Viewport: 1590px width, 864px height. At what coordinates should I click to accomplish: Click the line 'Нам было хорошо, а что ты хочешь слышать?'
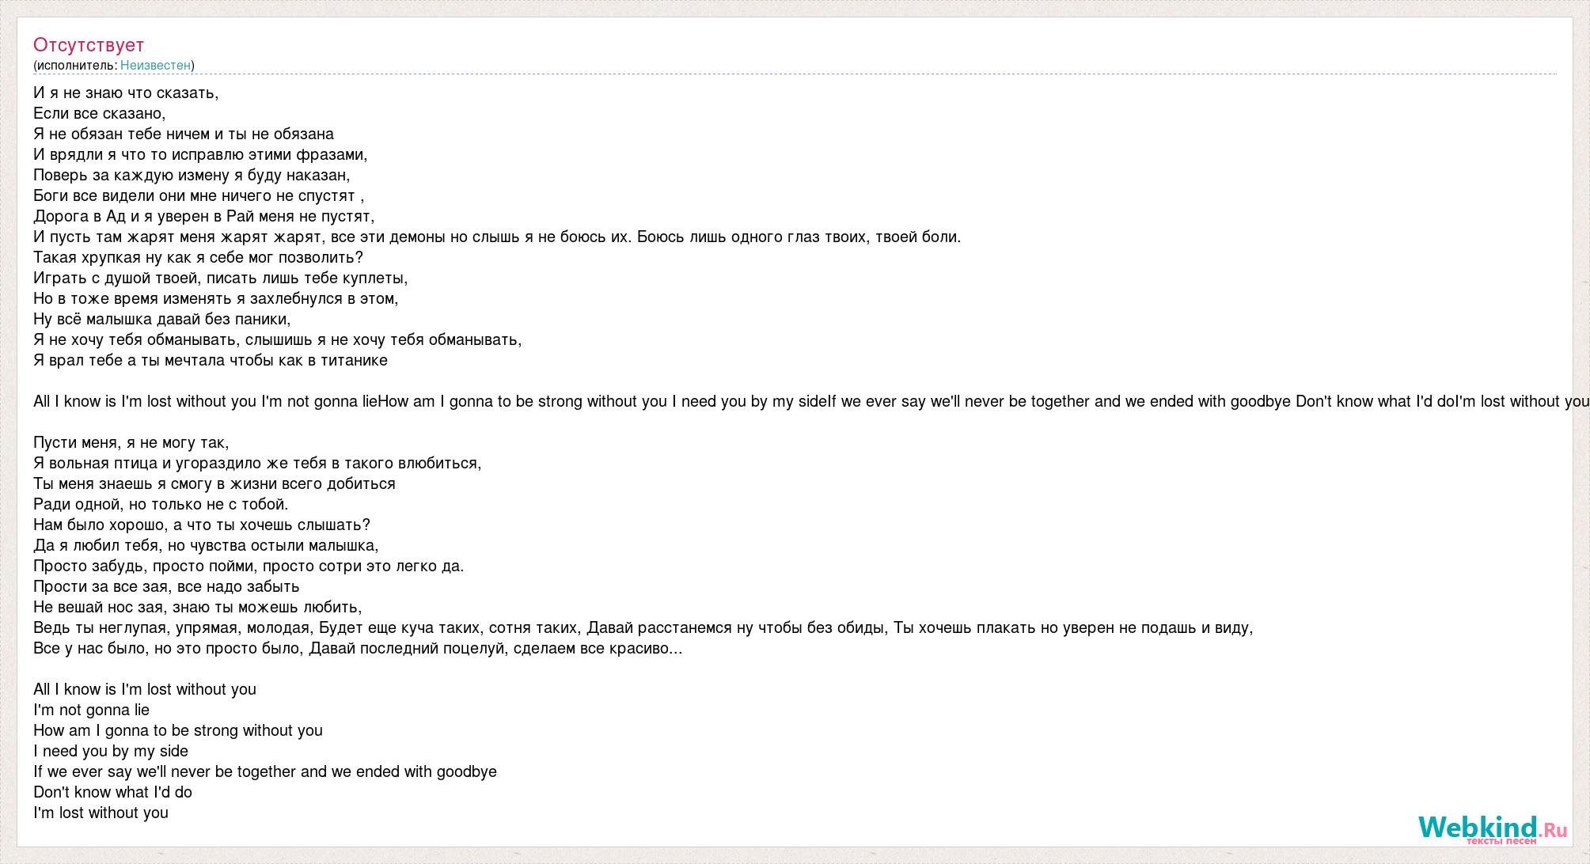click(x=202, y=525)
